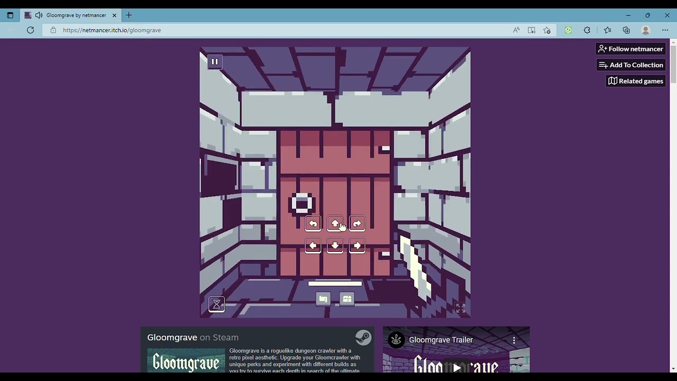Click the door ring handle

pos(301,204)
